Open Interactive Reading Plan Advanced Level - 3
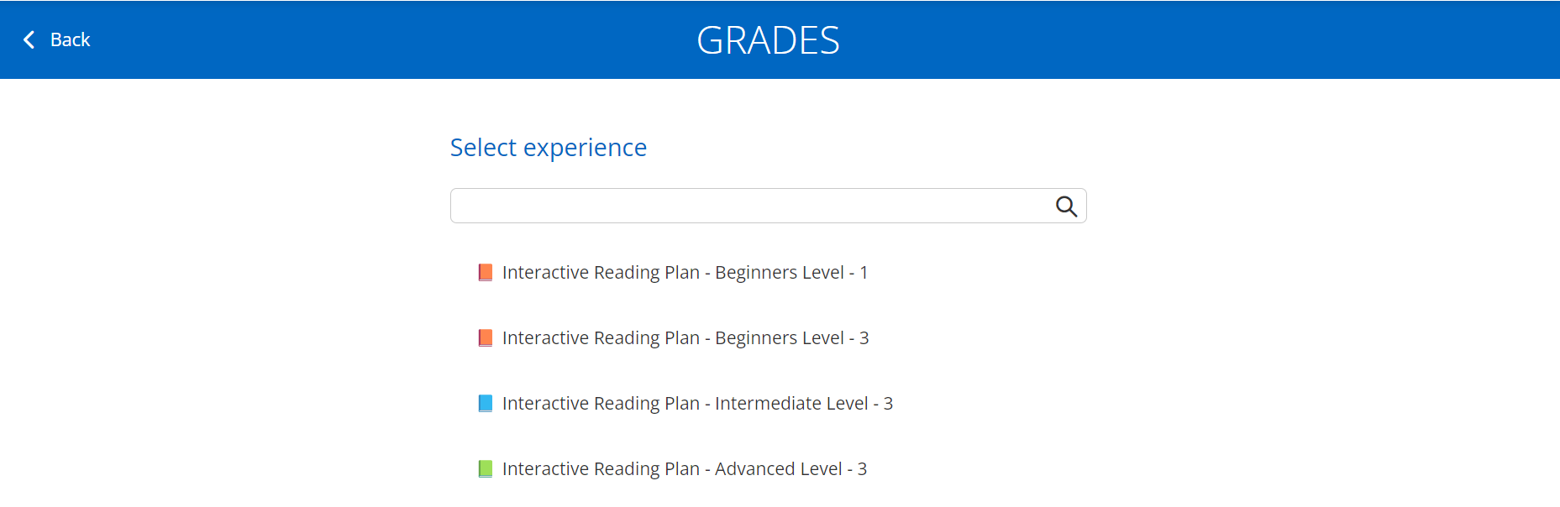The height and width of the screenshot is (507, 1560). pyautogui.click(x=685, y=468)
